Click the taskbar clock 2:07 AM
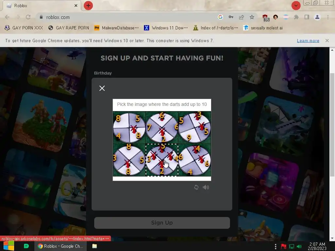335x251 pixels. pyautogui.click(x=317, y=246)
